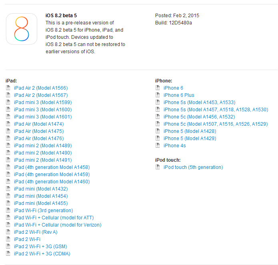Screen dimensions: 278x265
Task: Click file icon beside iPhone 5 A1428
Action: (x=158, y=131)
